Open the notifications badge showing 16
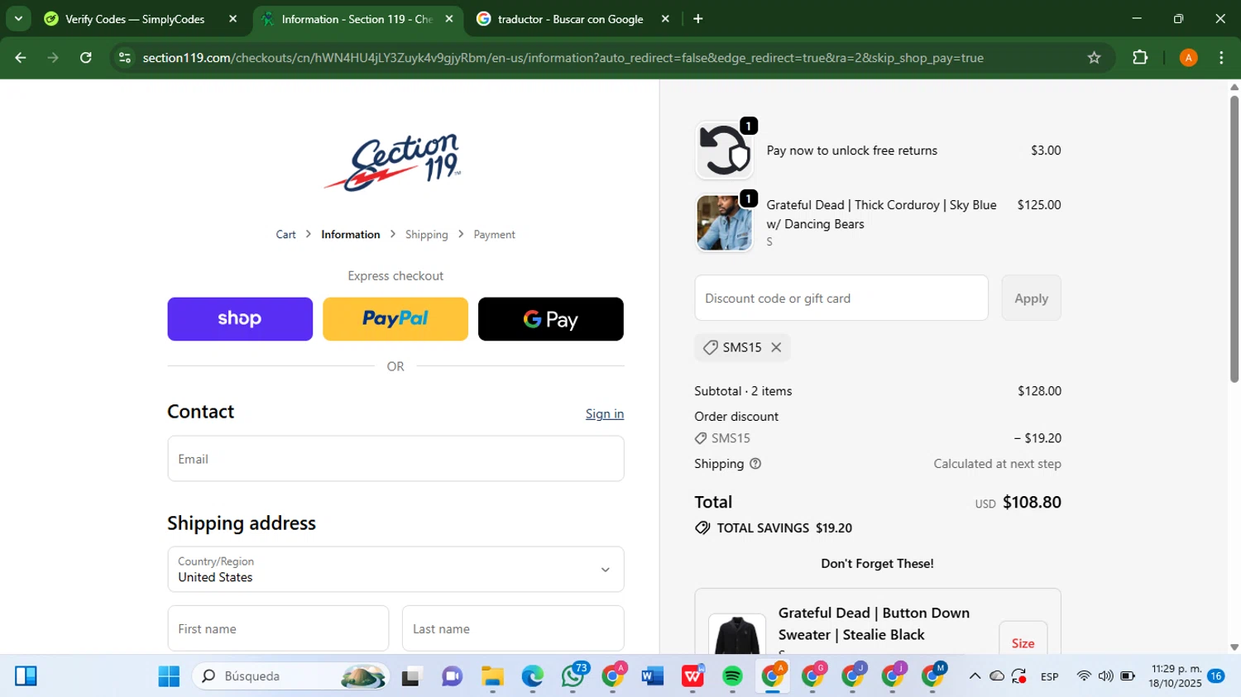Screen dimensions: 1241x697 pos(1216,676)
